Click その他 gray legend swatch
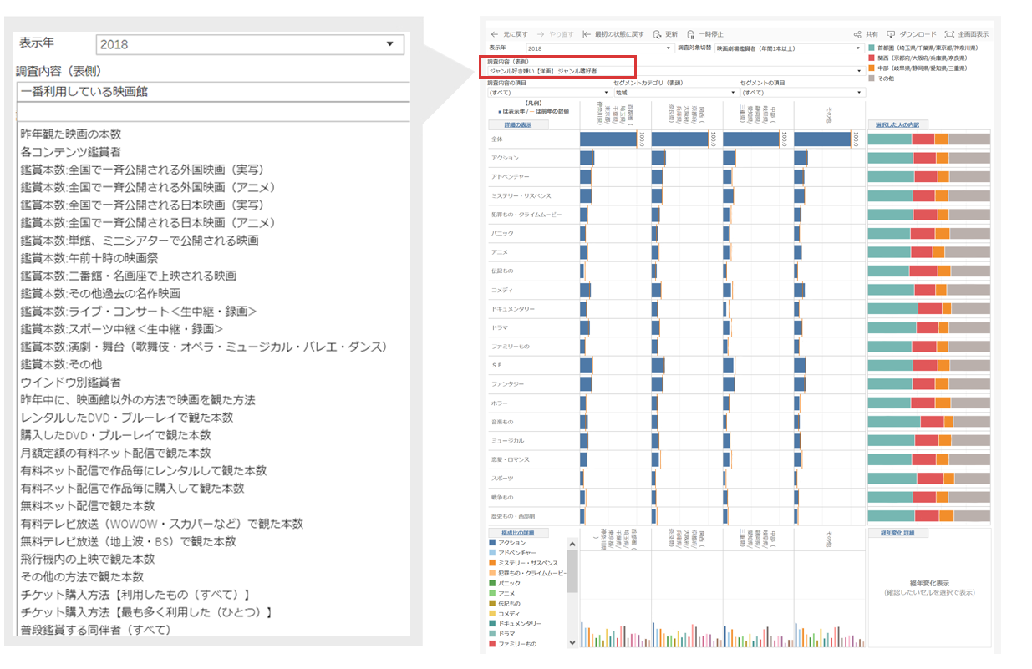This screenshot has width=1032, height=669. click(872, 78)
